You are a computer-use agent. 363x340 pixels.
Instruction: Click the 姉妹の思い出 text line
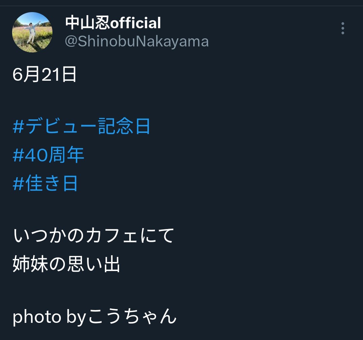(x=66, y=264)
